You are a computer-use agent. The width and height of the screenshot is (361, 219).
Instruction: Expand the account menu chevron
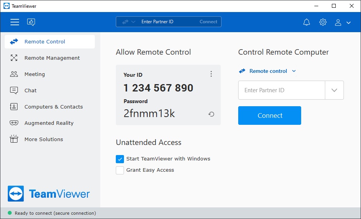(349, 23)
